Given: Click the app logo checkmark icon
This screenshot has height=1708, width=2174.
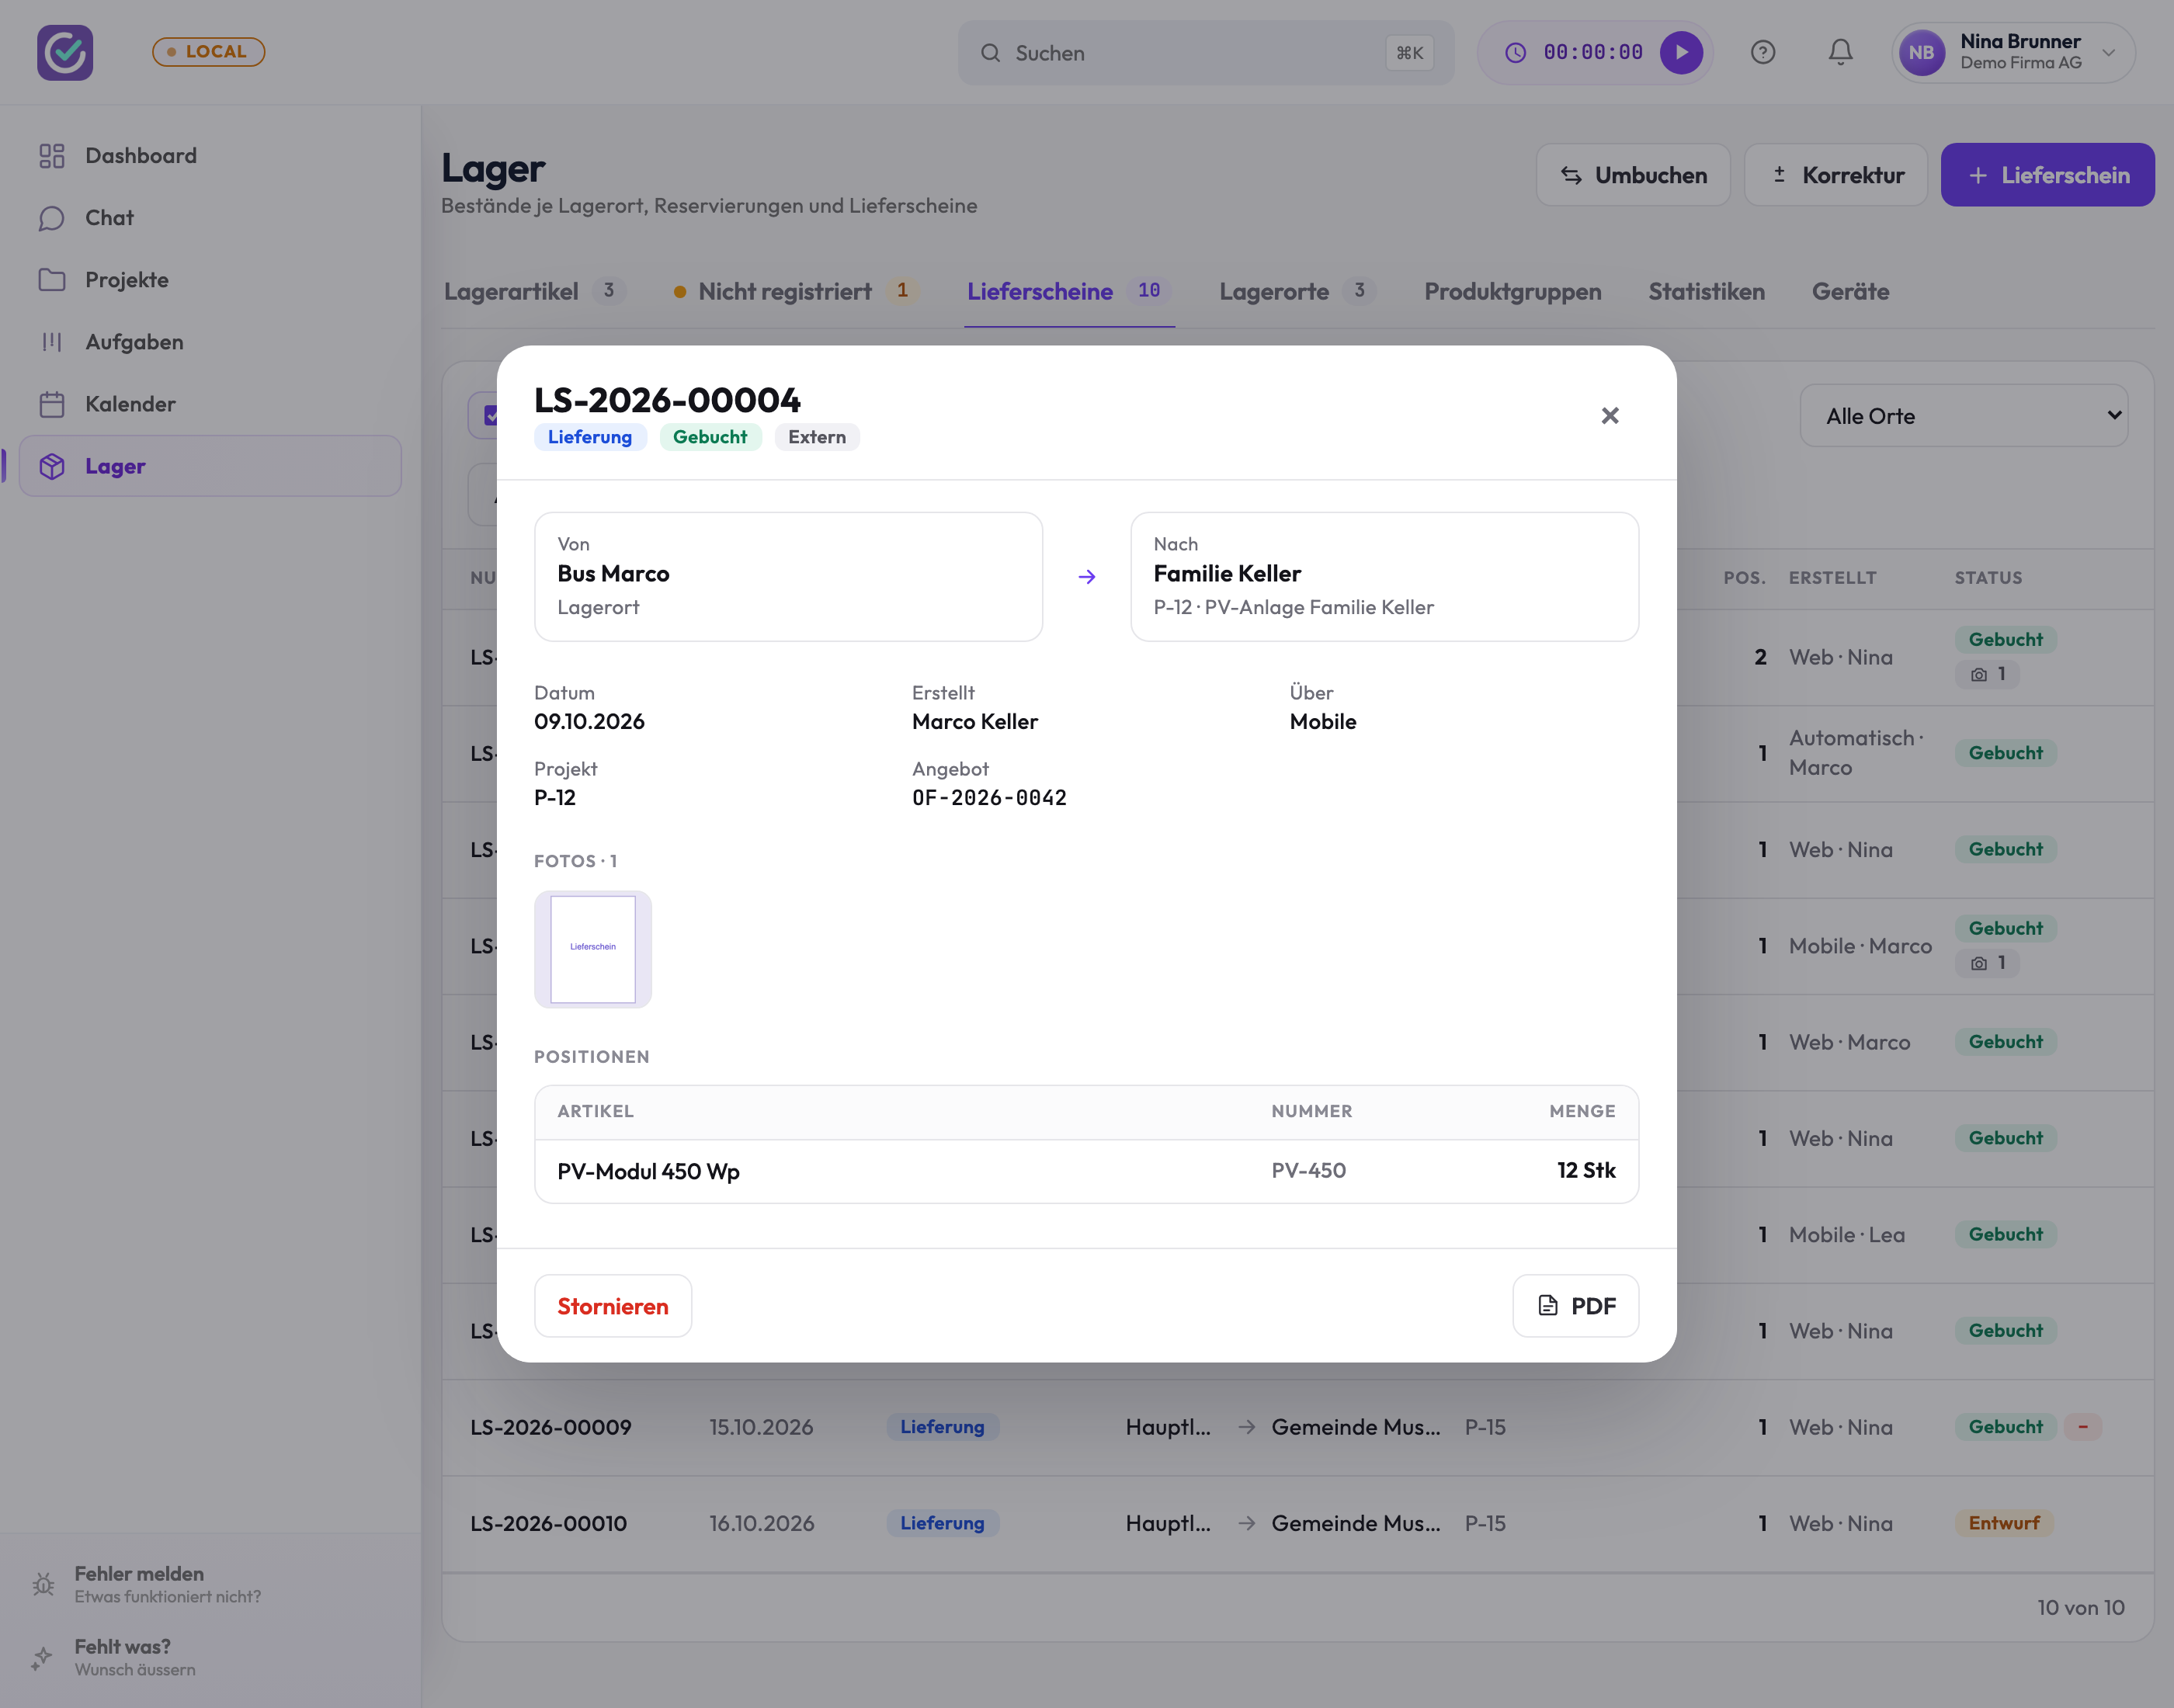Looking at the screenshot, I should [x=65, y=52].
